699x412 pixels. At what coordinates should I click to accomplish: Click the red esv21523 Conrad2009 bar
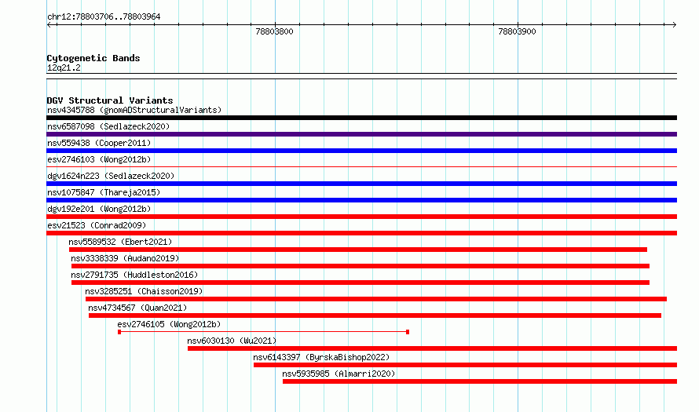[361, 233]
